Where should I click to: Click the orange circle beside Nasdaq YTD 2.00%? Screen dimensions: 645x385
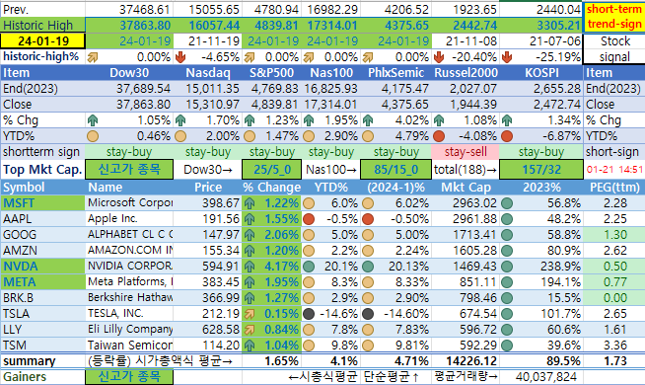coord(180,136)
